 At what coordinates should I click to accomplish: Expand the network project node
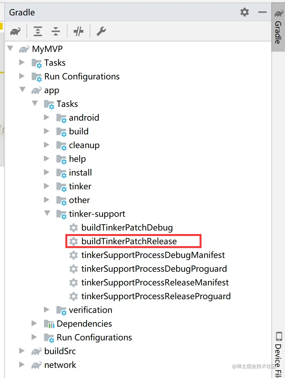point(22,365)
